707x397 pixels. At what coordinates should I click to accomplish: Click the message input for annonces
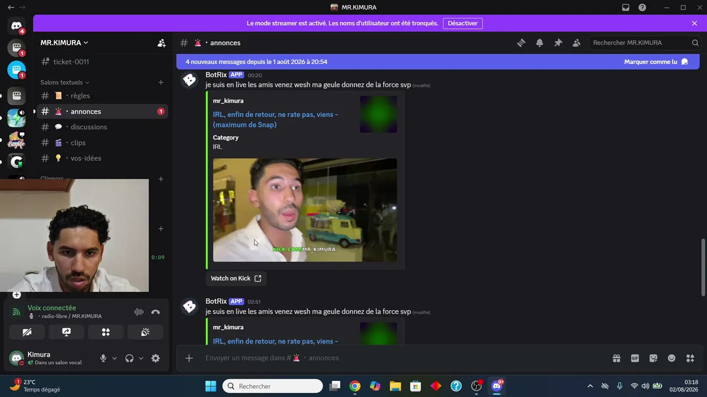click(x=403, y=358)
